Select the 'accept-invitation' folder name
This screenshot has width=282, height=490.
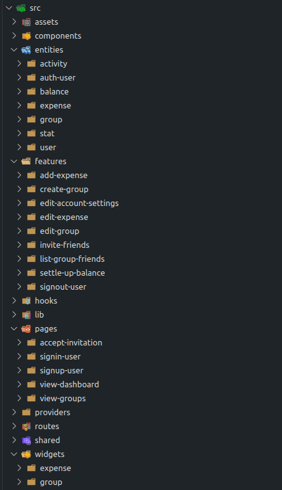[71, 343]
